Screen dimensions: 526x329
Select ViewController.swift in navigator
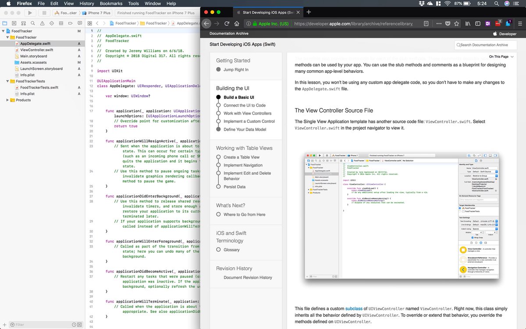pyautogui.click(x=36, y=50)
